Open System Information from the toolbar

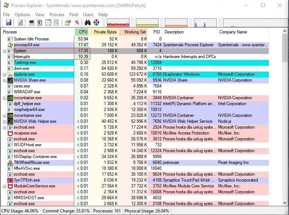(x=32, y=22)
